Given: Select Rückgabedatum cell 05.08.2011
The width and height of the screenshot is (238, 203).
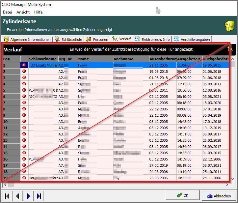Looking at the screenshot, I should point(216,84).
